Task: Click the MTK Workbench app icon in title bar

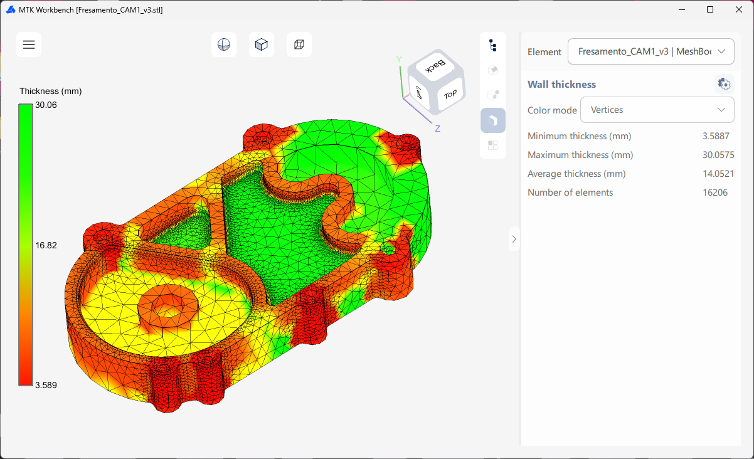Action: pyautogui.click(x=11, y=9)
